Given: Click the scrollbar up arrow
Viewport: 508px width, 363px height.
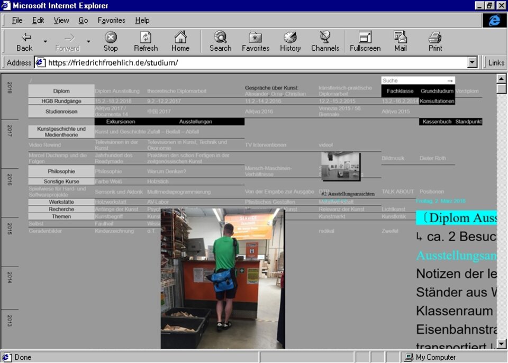Looking at the screenshot, I should tap(501, 79).
